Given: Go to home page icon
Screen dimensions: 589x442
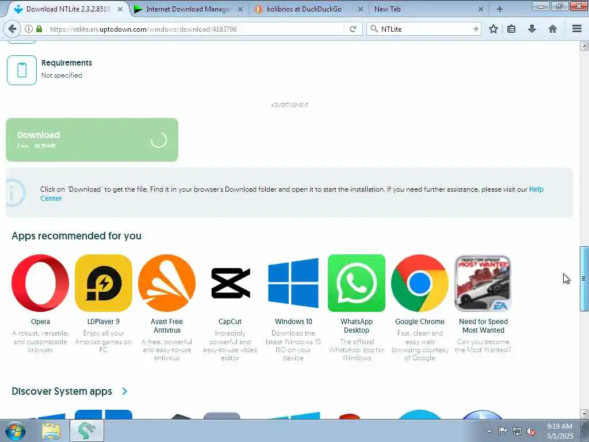Looking at the screenshot, I should (553, 29).
